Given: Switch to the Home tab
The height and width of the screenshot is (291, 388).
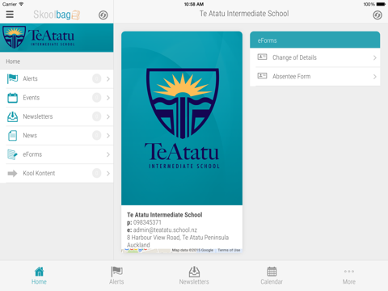Looking at the screenshot, I should click(39, 276).
